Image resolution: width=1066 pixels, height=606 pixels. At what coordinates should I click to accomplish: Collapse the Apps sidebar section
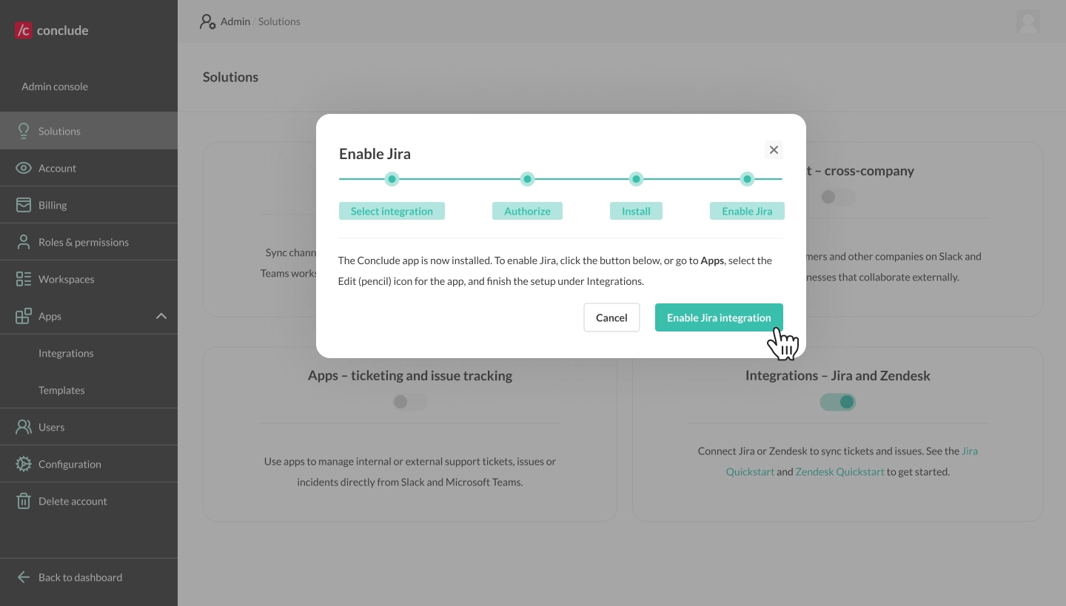(x=161, y=316)
